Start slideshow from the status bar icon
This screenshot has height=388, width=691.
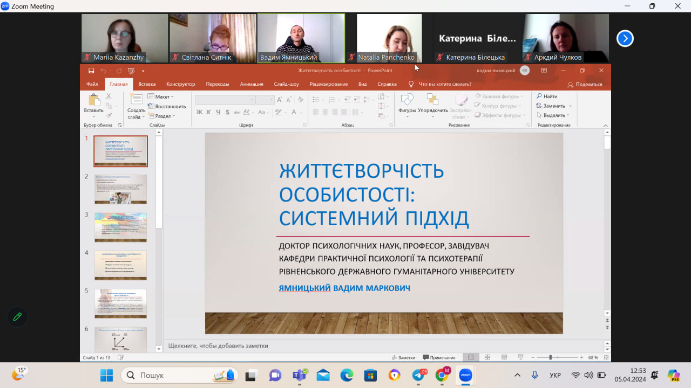(x=520, y=357)
